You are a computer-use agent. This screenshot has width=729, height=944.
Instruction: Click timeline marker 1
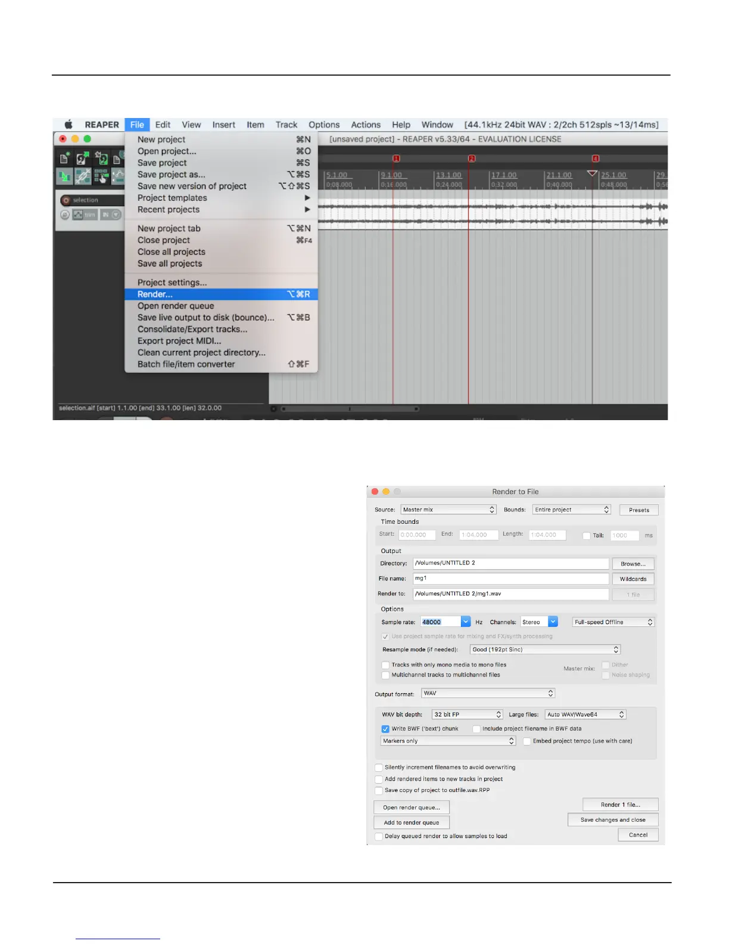396,159
